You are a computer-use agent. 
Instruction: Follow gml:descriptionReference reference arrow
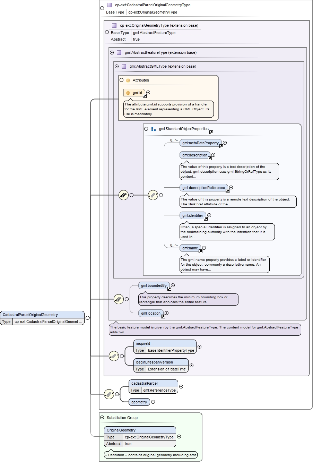227,191
